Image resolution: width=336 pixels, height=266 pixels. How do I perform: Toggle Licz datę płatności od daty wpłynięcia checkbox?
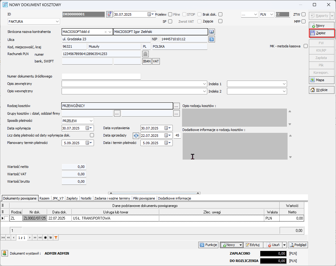tap(92, 135)
